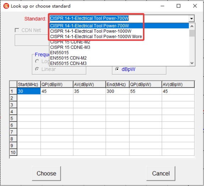Select the dBpW unit radio button
This screenshot has width=204, height=186.
click(x=117, y=69)
